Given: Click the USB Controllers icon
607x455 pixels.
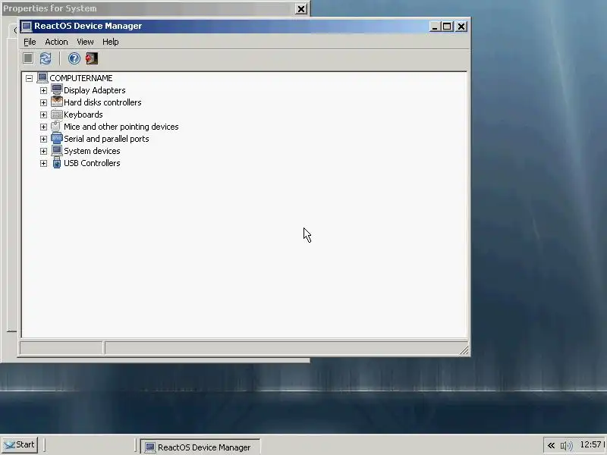Looking at the screenshot, I should coord(56,163).
